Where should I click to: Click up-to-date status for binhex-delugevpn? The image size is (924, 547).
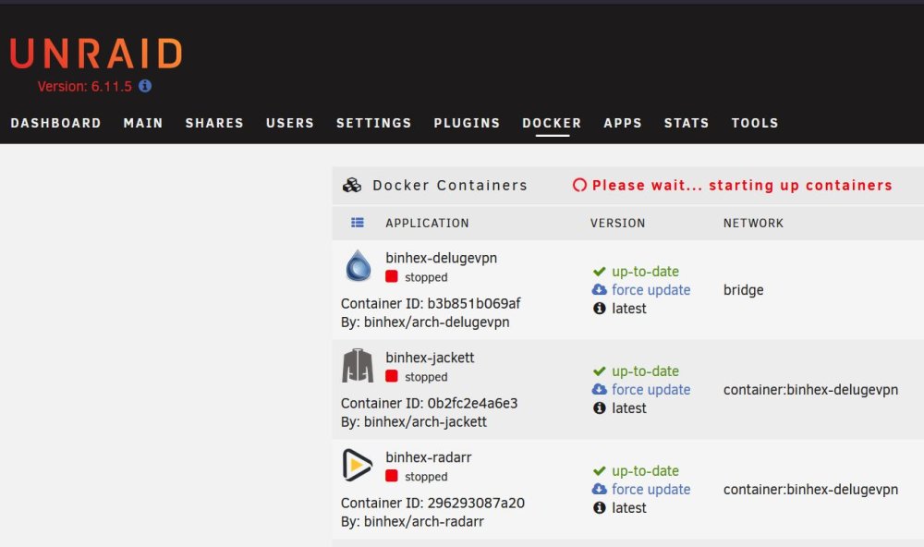(645, 272)
